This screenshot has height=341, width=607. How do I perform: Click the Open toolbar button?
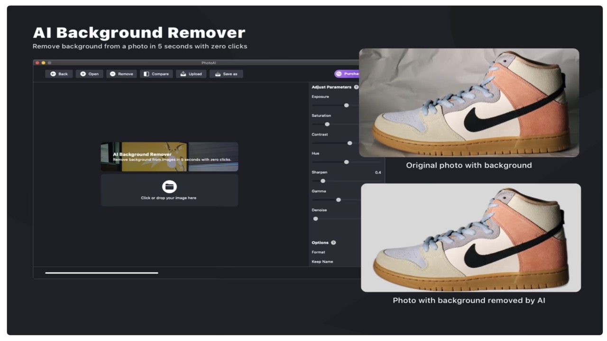click(89, 74)
